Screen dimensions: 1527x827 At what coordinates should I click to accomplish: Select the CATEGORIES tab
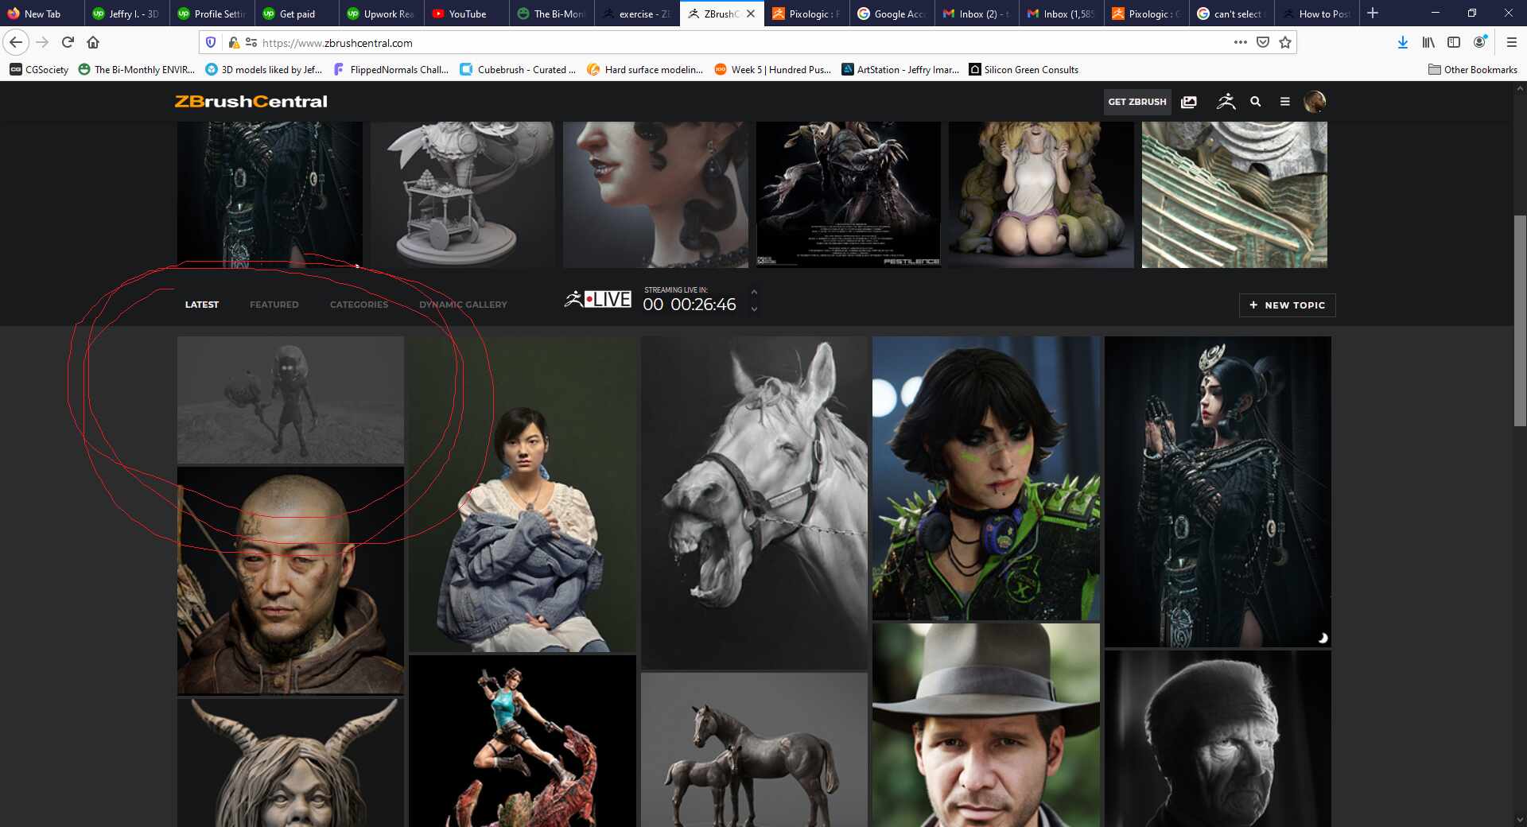pyautogui.click(x=359, y=305)
